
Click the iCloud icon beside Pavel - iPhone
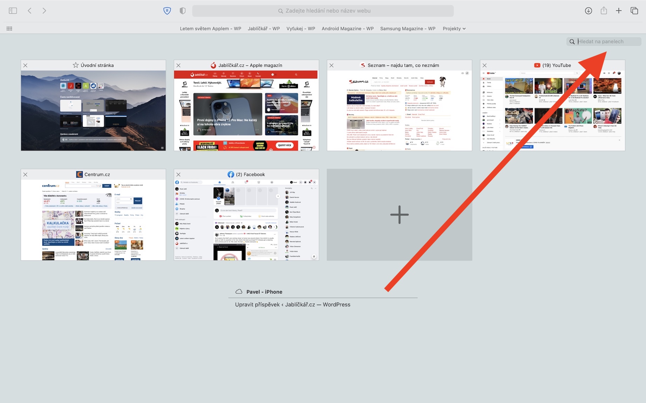coord(239,292)
